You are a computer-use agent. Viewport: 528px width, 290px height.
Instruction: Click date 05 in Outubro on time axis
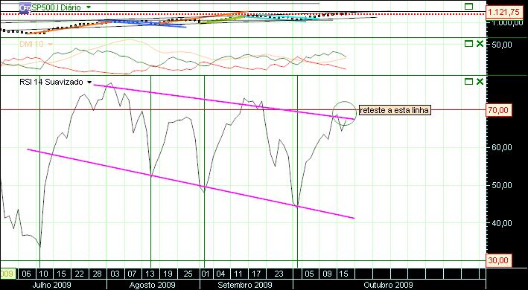click(x=310, y=274)
